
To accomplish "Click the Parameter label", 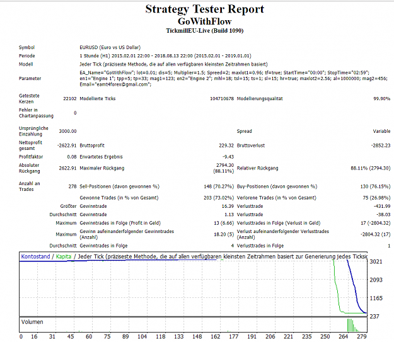I will [30, 79].
